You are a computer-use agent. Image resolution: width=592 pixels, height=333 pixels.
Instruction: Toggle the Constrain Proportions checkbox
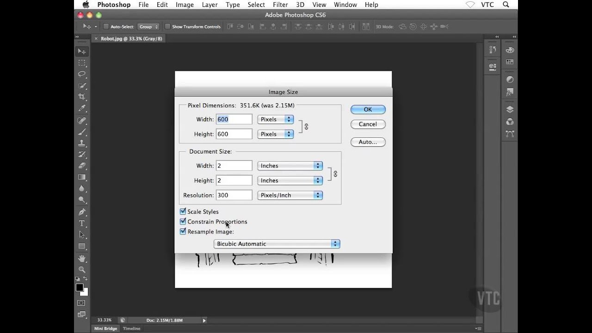[183, 222]
